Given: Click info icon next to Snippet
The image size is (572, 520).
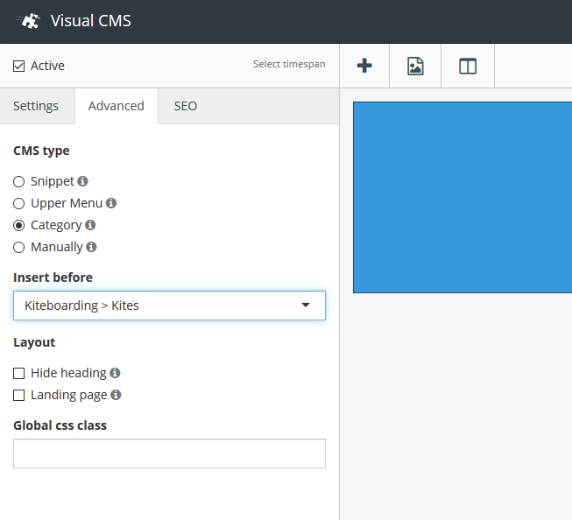Looking at the screenshot, I should click(83, 181).
